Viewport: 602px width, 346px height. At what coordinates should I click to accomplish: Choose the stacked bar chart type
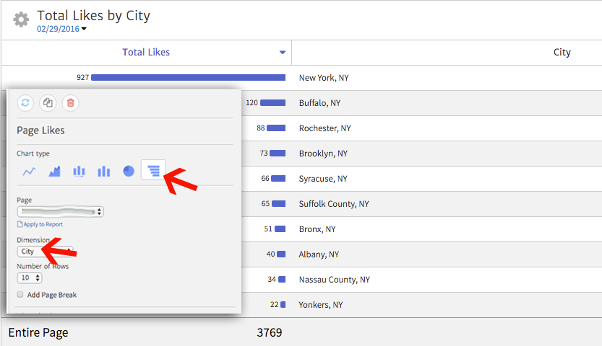coord(79,172)
